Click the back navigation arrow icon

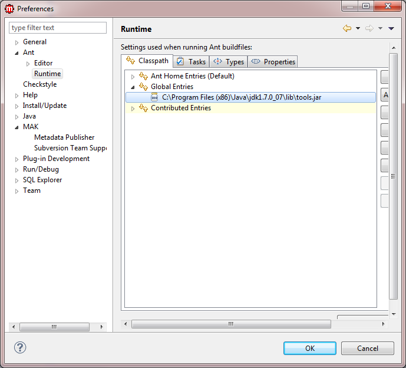click(x=347, y=29)
